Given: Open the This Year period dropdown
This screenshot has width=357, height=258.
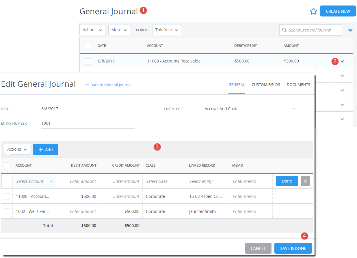Looking at the screenshot, I should click(x=167, y=30).
